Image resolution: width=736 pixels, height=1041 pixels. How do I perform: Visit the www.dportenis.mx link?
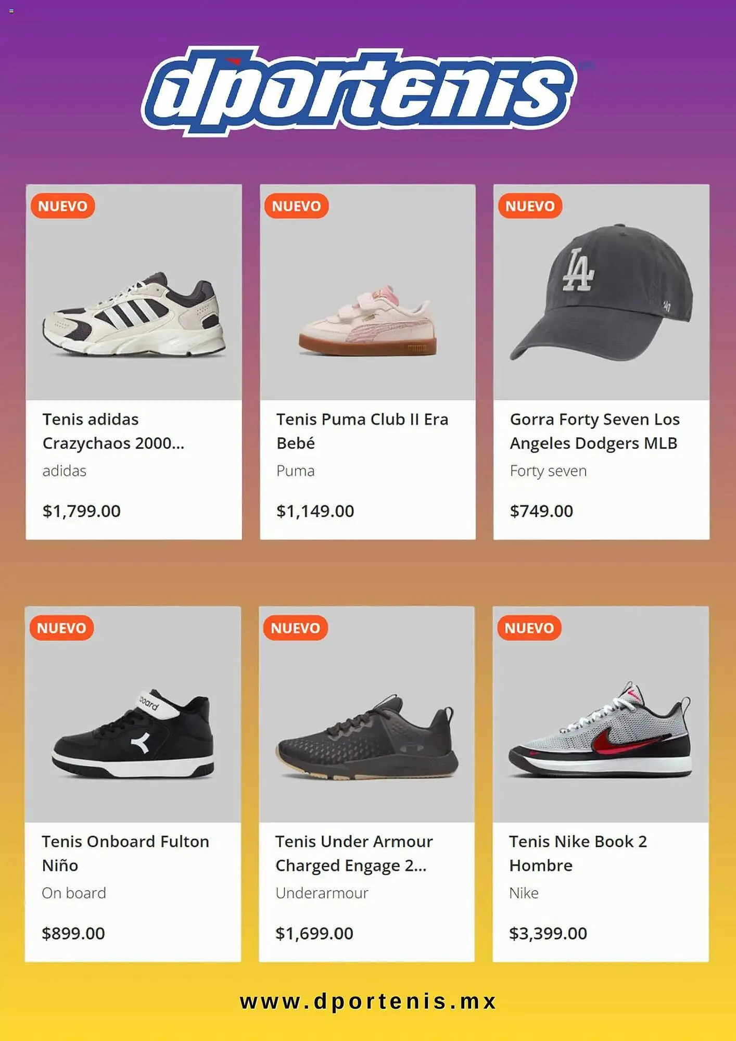click(368, 1002)
